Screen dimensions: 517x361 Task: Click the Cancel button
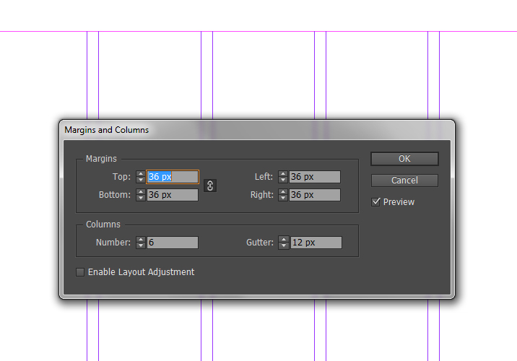tap(404, 180)
